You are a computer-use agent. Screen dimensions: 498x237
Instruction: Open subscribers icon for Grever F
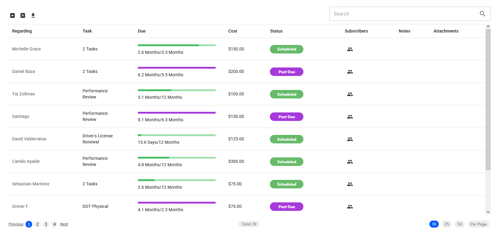(350, 207)
